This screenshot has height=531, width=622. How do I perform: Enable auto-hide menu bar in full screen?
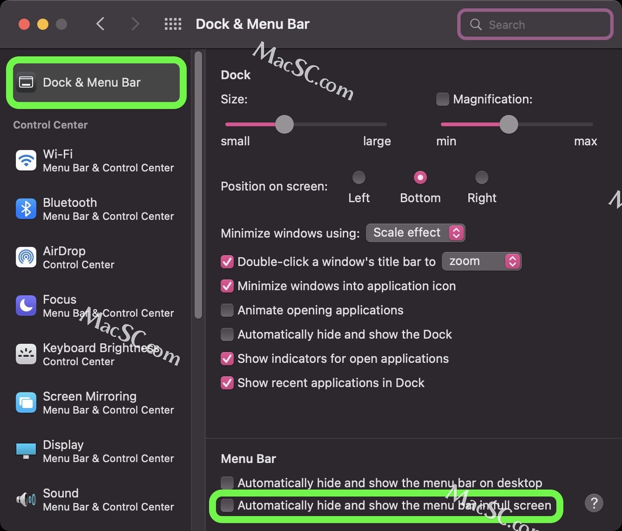pos(227,505)
